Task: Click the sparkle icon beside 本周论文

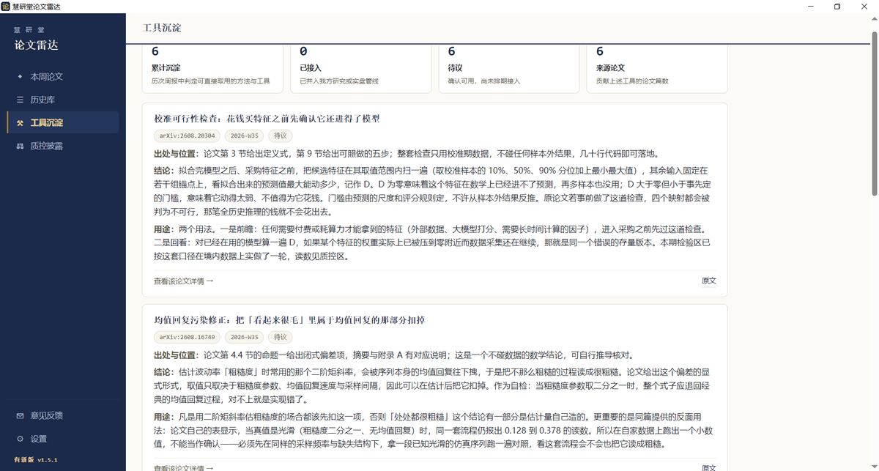Action: click(x=20, y=76)
